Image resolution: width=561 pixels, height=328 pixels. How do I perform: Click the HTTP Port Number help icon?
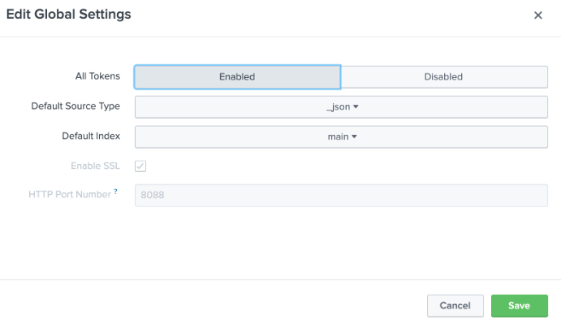(x=117, y=191)
